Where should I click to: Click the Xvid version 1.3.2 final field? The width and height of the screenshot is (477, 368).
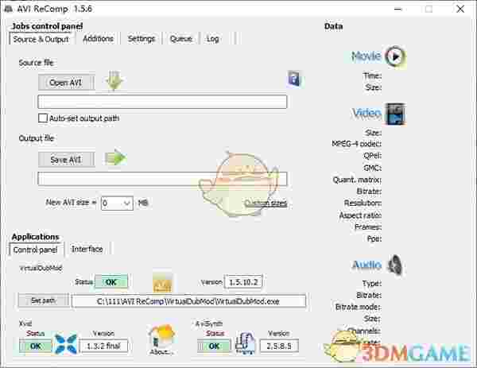tap(103, 346)
